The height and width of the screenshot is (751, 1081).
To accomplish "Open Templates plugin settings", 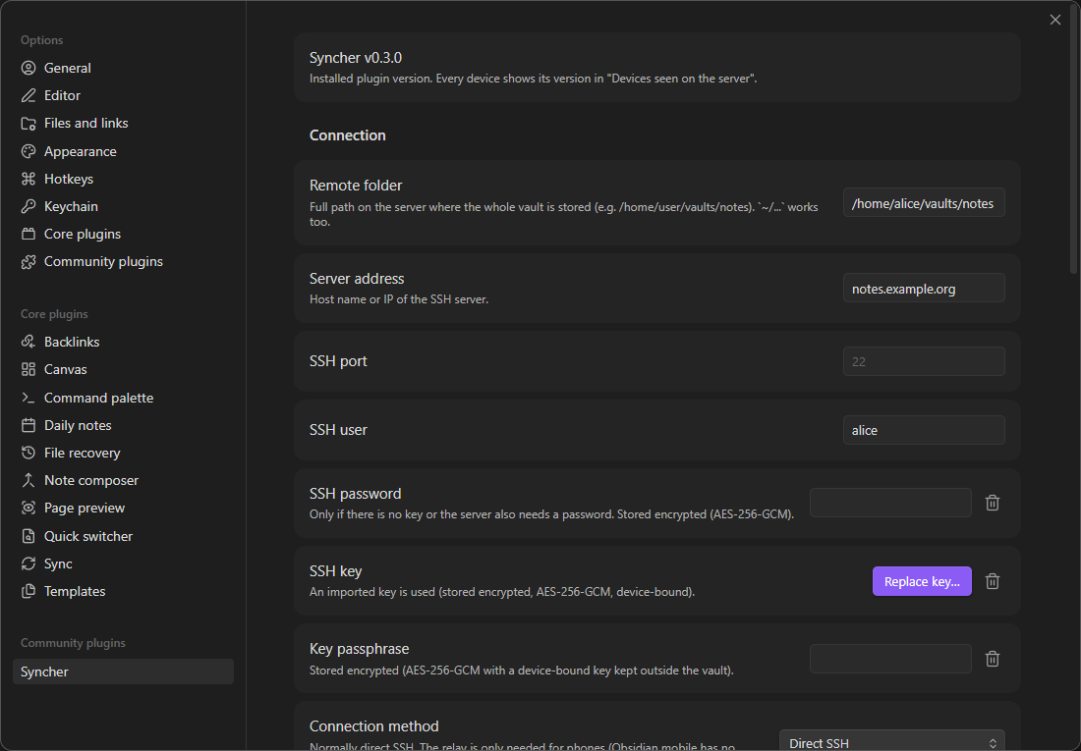I will (x=124, y=591).
